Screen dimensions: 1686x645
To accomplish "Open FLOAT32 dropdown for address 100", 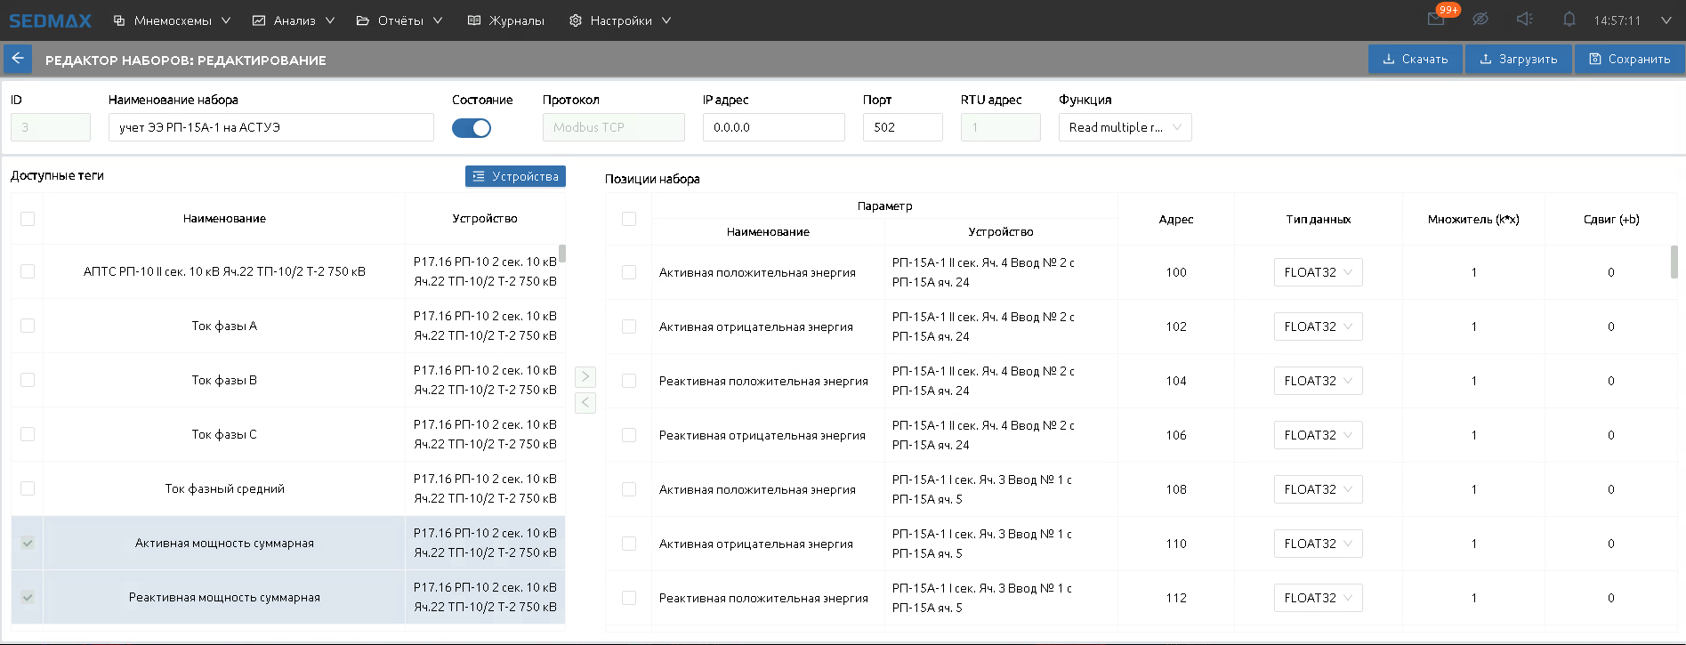I will click(x=1318, y=272).
